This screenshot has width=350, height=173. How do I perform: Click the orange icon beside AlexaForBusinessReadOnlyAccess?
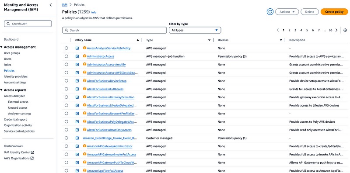84,130
